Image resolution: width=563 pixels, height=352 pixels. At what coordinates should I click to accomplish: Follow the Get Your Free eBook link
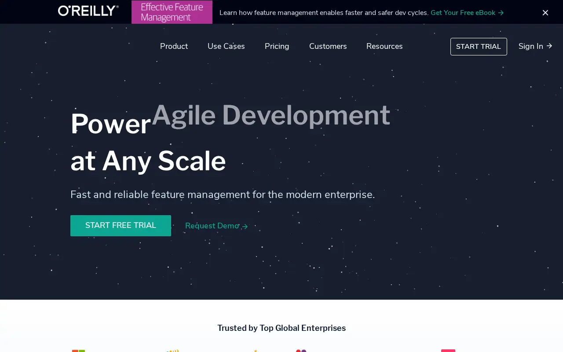(467, 13)
